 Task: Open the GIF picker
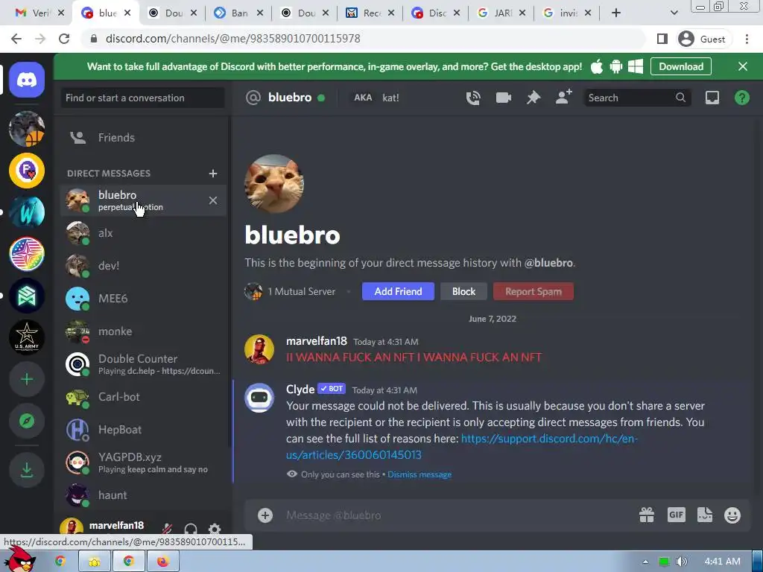(x=677, y=515)
